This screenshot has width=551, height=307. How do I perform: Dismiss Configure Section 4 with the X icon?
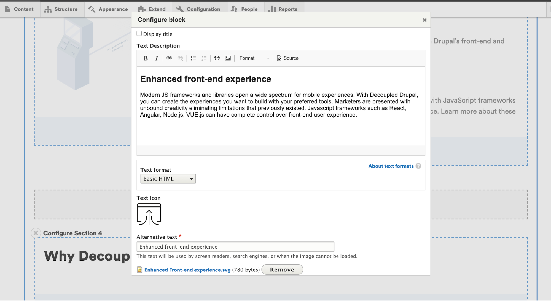pyautogui.click(x=36, y=233)
